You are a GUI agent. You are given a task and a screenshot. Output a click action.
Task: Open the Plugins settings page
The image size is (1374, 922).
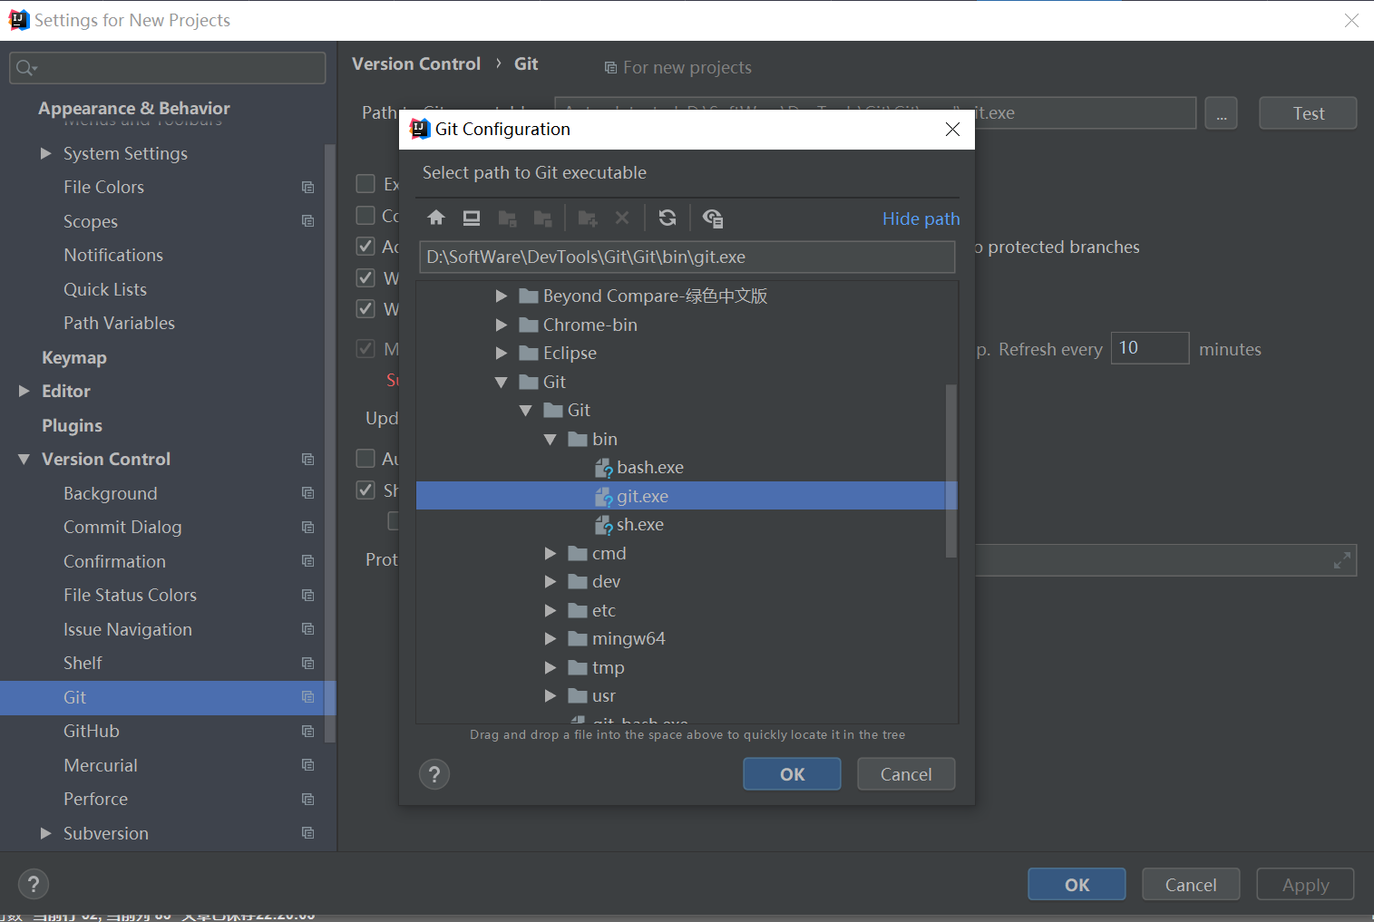point(72,426)
